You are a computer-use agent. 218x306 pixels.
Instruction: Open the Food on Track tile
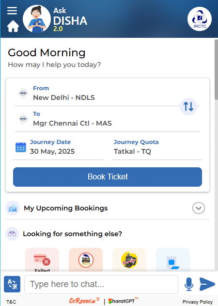pyautogui.click(x=86, y=260)
